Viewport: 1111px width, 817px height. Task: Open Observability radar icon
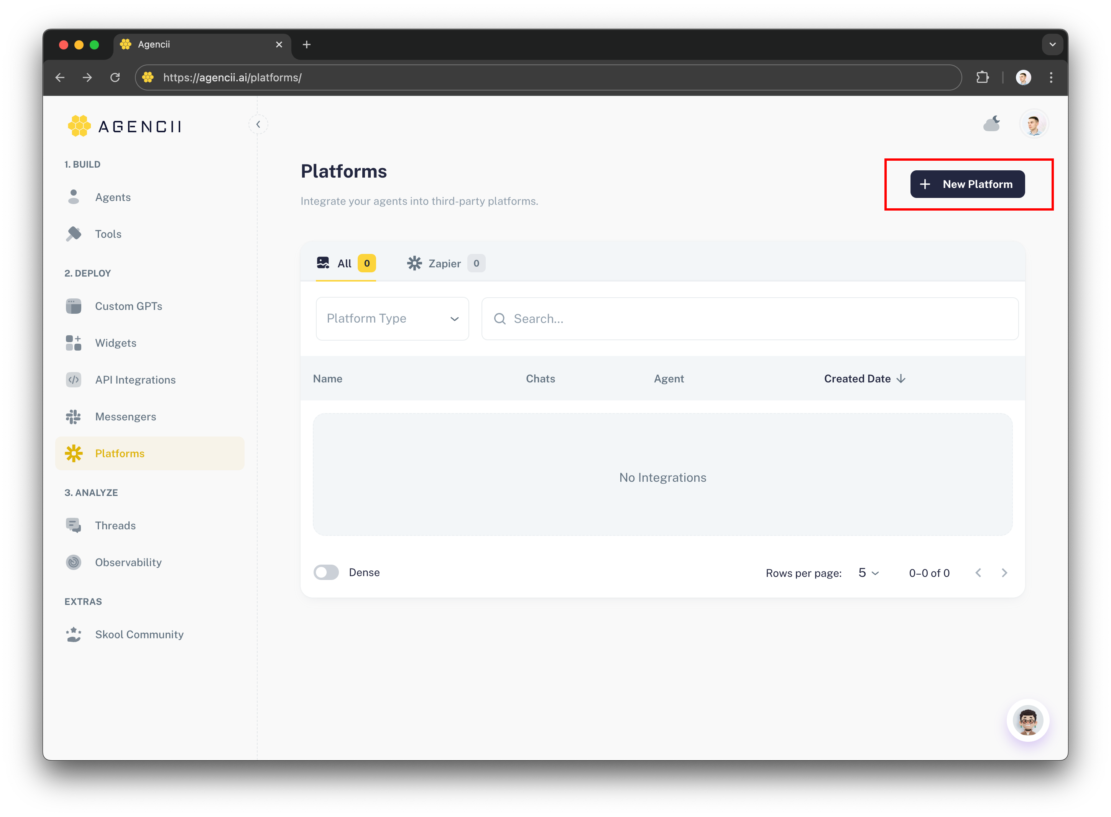point(74,562)
